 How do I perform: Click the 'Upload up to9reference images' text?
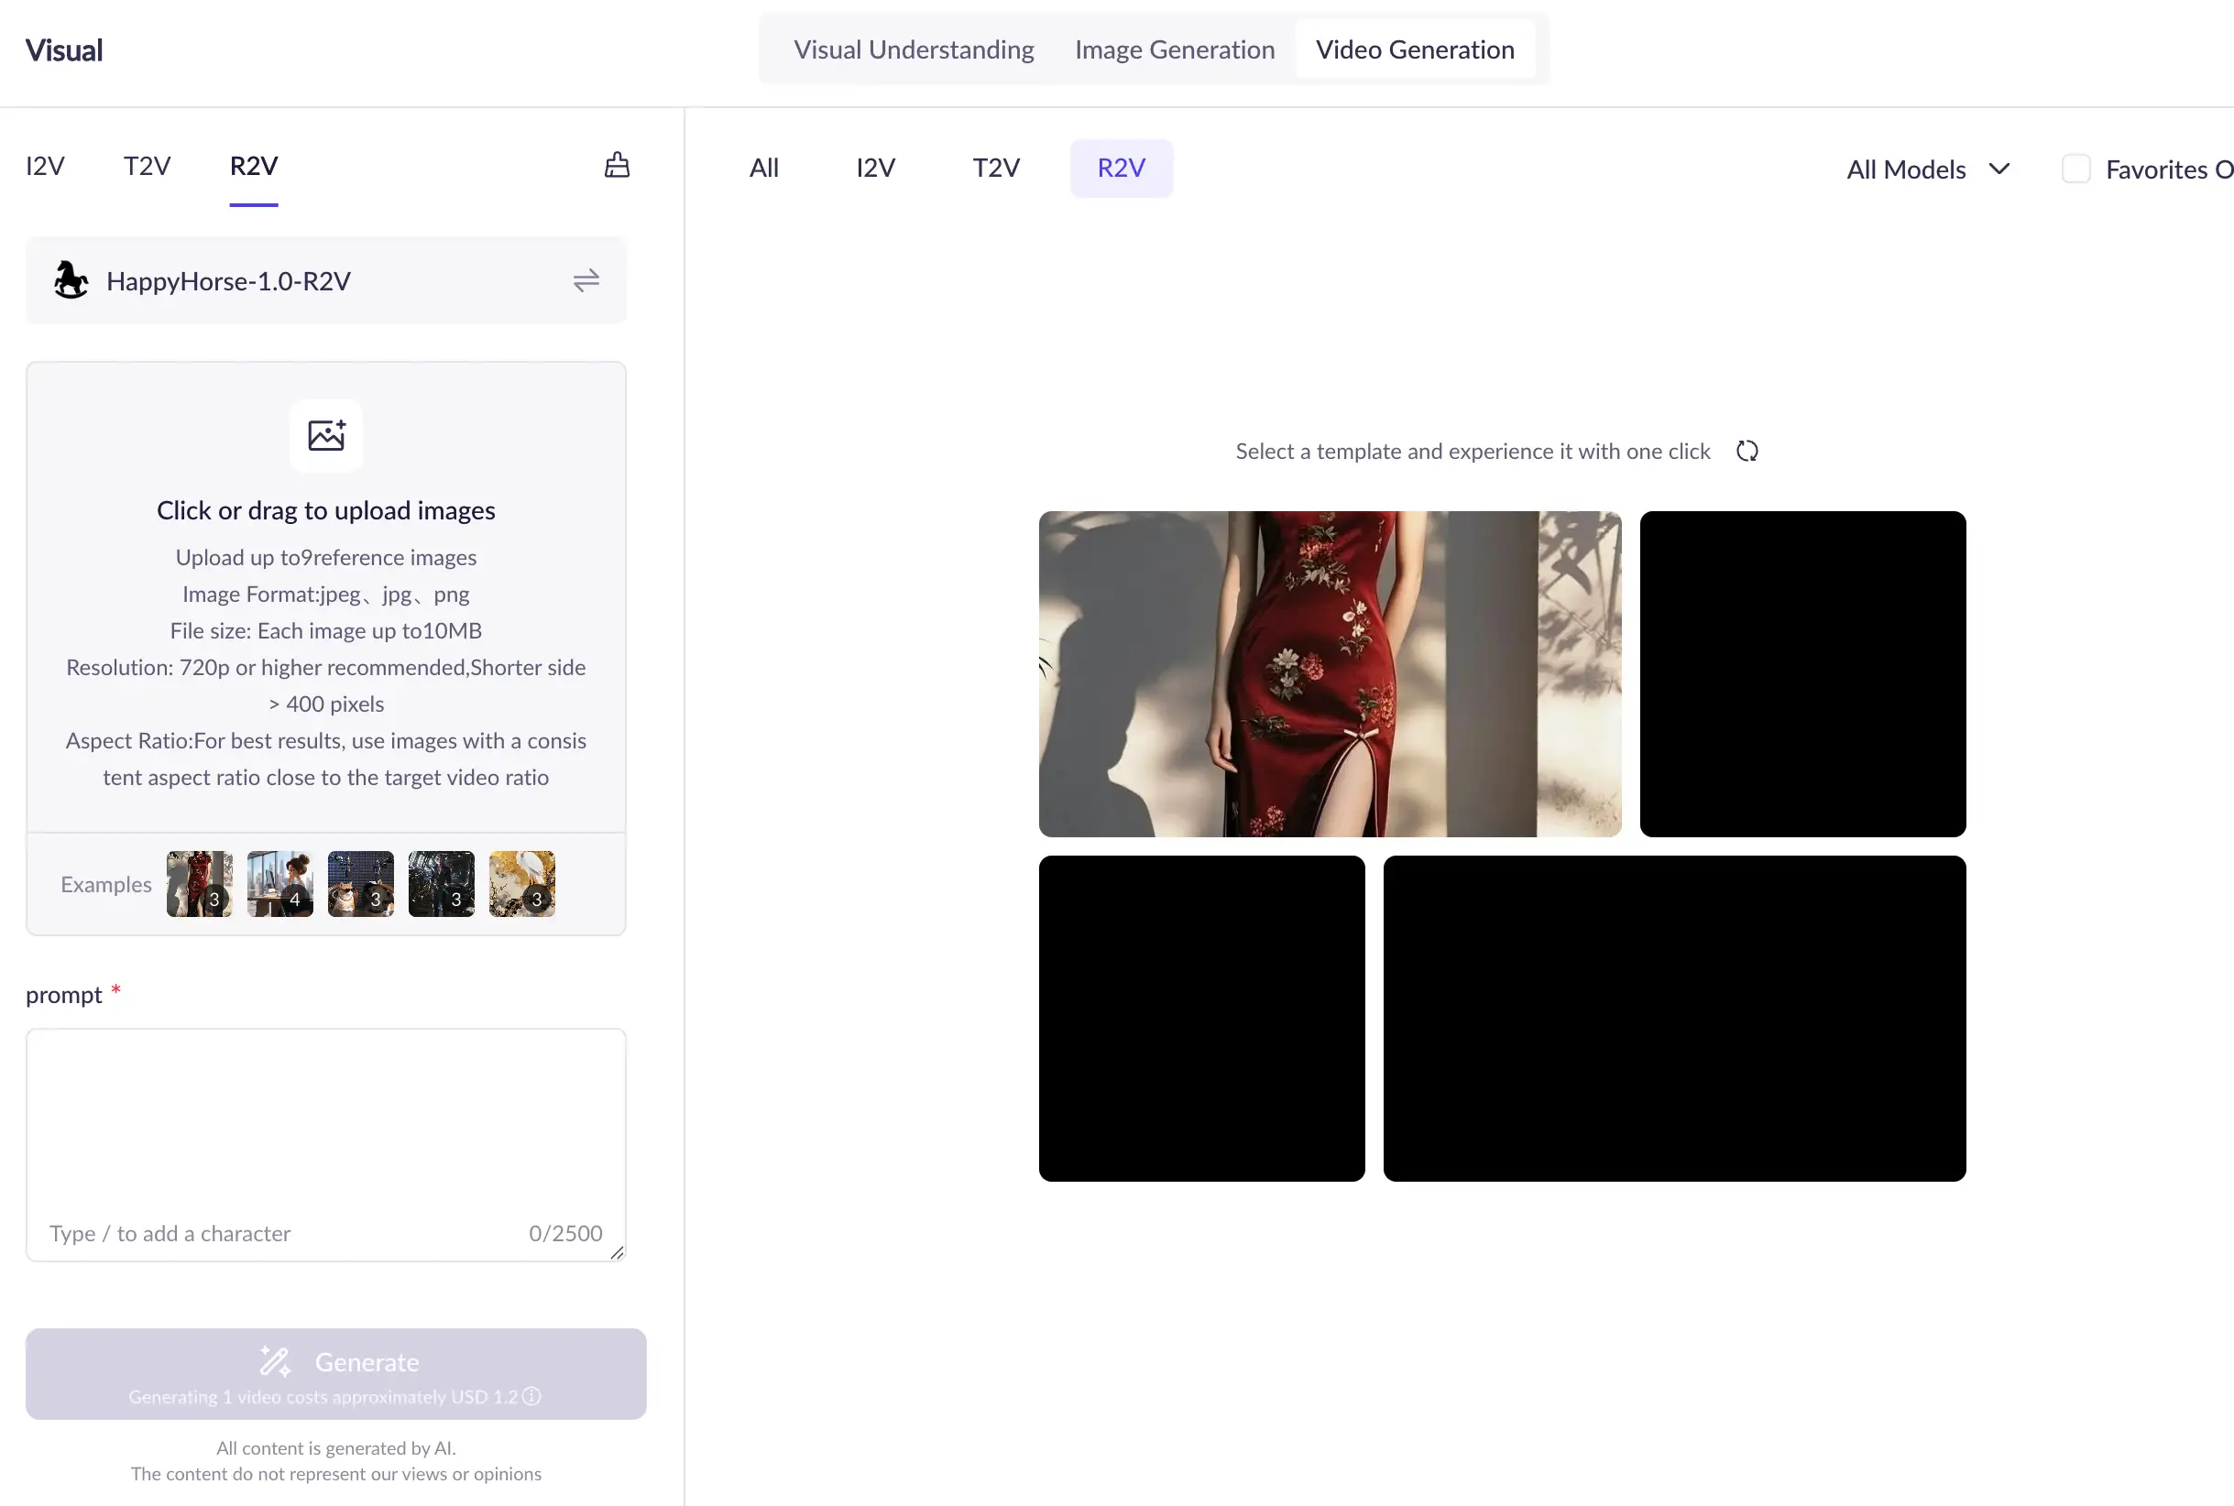tap(325, 557)
